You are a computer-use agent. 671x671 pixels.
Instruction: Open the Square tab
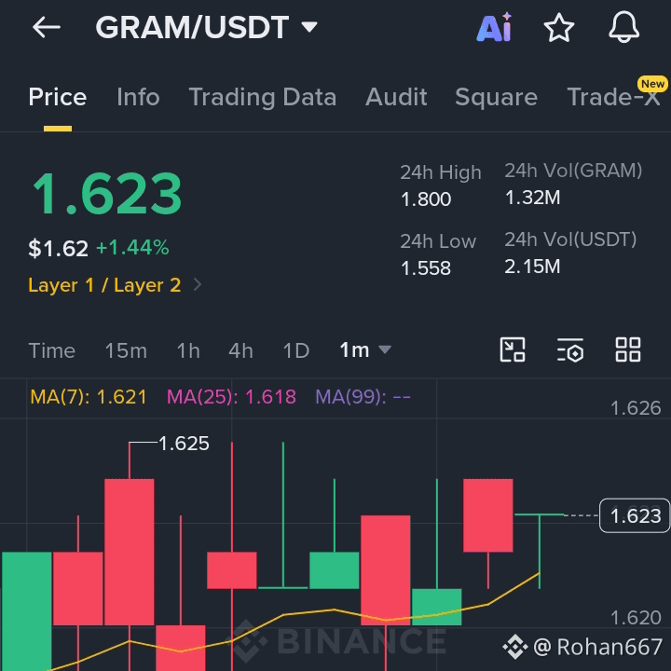[x=496, y=97]
